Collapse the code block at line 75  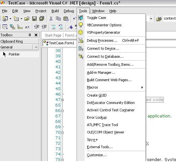pyautogui.click(x=63, y=160)
